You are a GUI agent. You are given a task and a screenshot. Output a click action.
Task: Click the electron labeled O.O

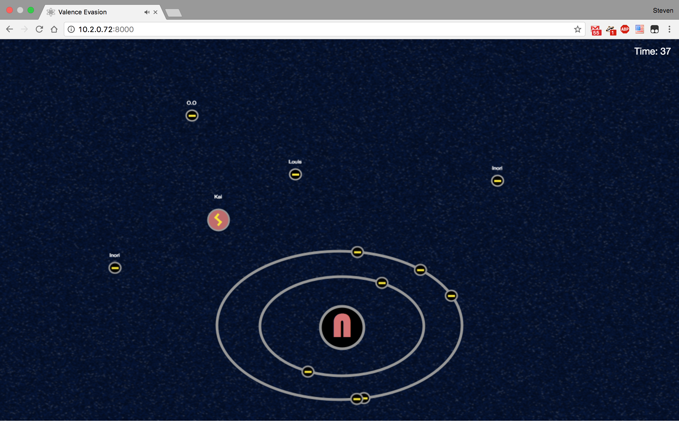(x=192, y=116)
